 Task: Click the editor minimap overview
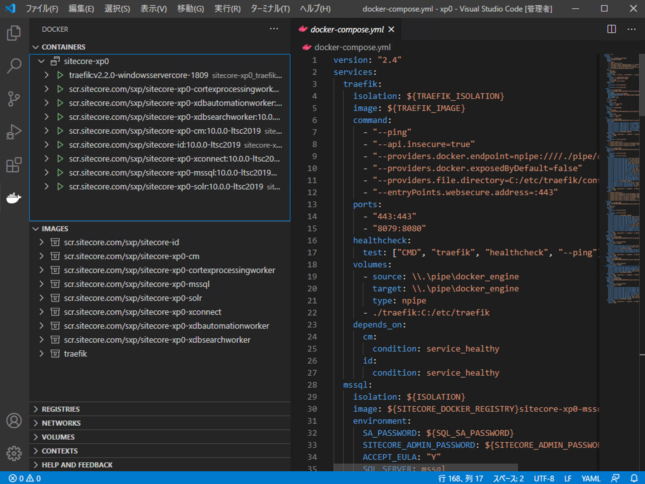click(x=622, y=179)
